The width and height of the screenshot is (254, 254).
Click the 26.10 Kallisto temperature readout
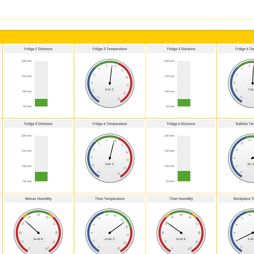coord(250,164)
